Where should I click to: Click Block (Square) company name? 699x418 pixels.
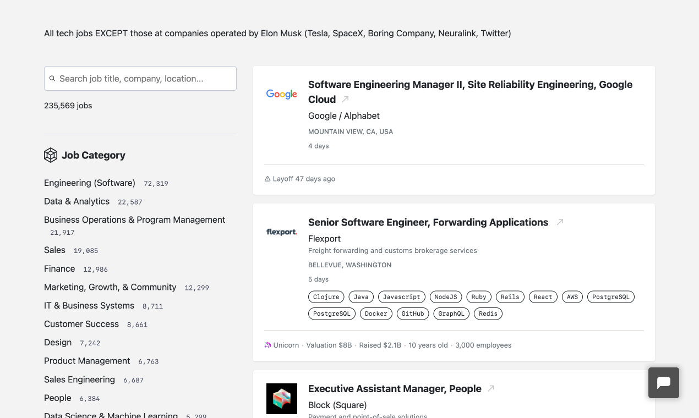click(x=337, y=405)
